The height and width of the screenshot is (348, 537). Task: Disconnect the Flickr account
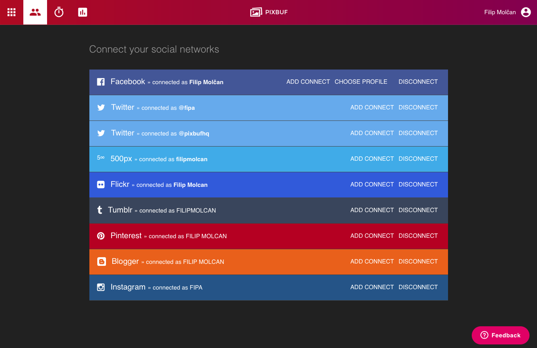pos(418,184)
